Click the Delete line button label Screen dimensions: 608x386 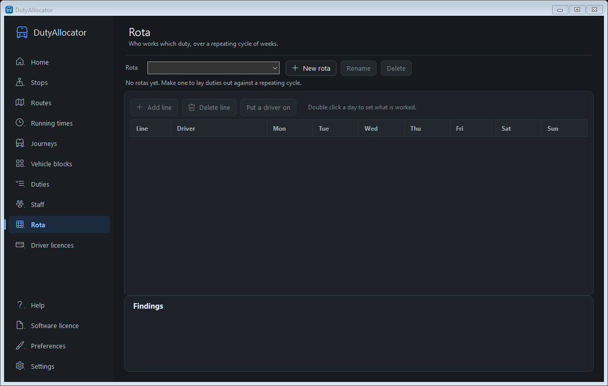pos(215,107)
